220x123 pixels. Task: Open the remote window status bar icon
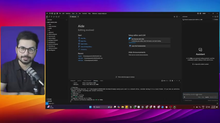(47, 104)
